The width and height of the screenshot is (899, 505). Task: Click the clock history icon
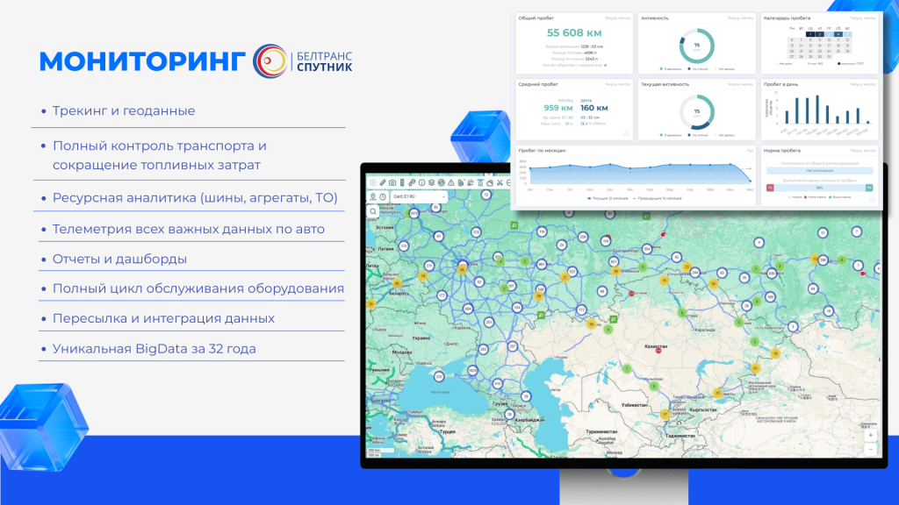click(383, 197)
